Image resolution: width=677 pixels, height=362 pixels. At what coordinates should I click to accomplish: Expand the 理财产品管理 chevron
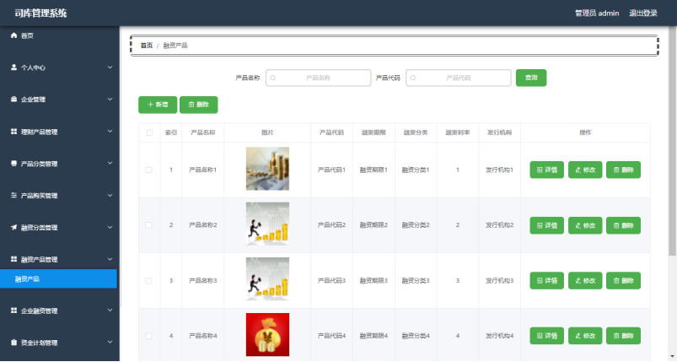(x=110, y=132)
